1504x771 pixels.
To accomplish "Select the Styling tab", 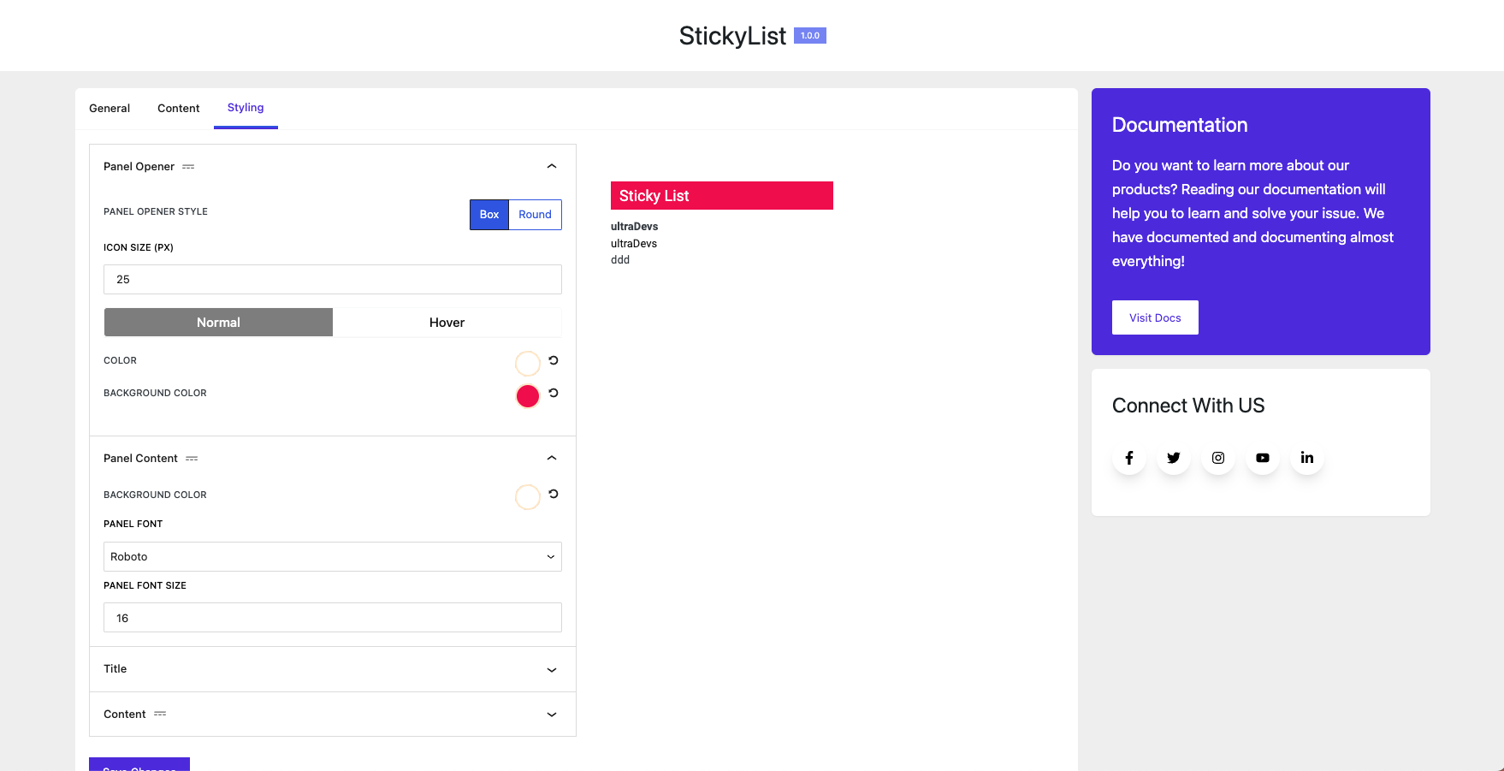I will pos(246,108).
